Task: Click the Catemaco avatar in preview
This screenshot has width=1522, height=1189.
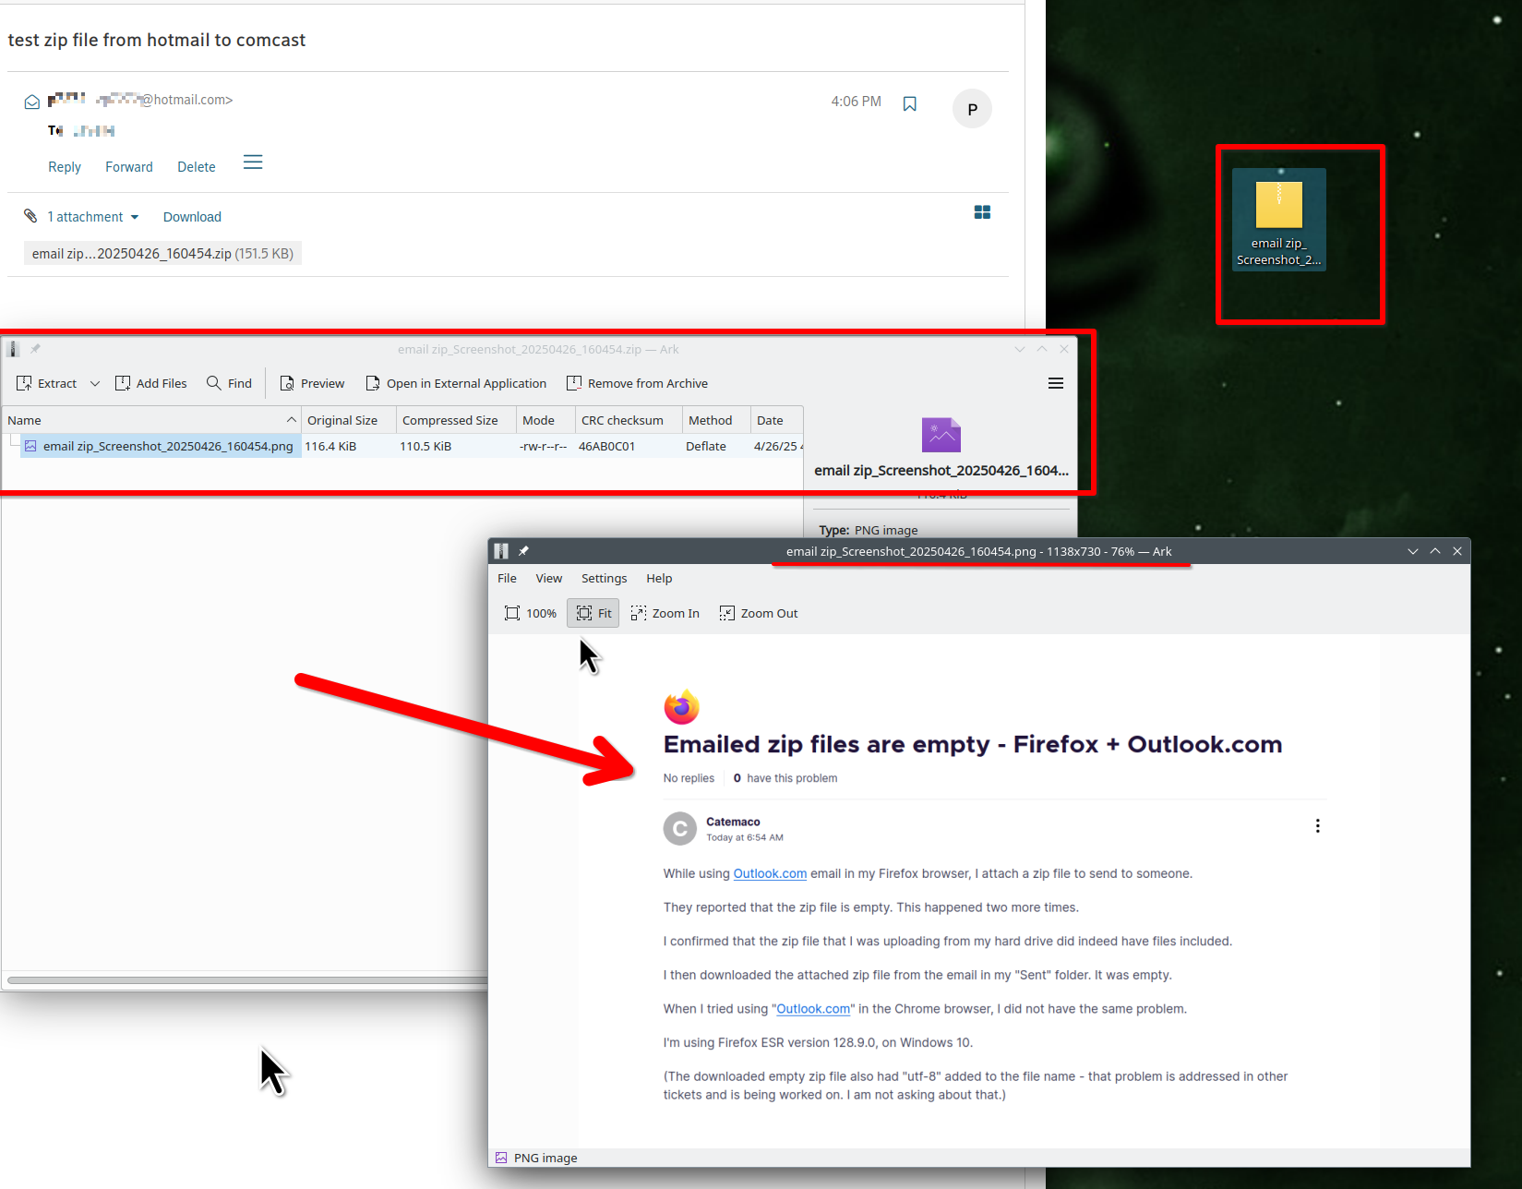Action: (680, 829)
